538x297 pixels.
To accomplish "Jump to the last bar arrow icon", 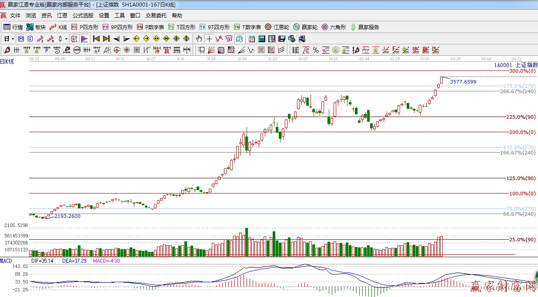I will (106, 39).
